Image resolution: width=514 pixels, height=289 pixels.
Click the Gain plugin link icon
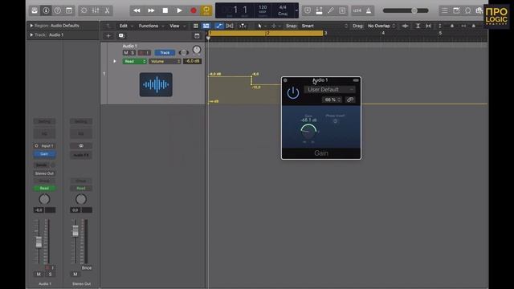click(350, 100)
